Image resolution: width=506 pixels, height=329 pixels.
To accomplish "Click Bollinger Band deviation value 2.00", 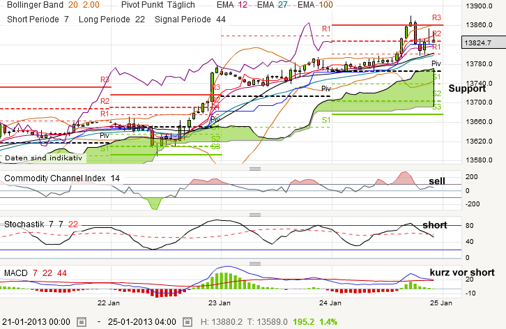I will click(x=91, y=5).
